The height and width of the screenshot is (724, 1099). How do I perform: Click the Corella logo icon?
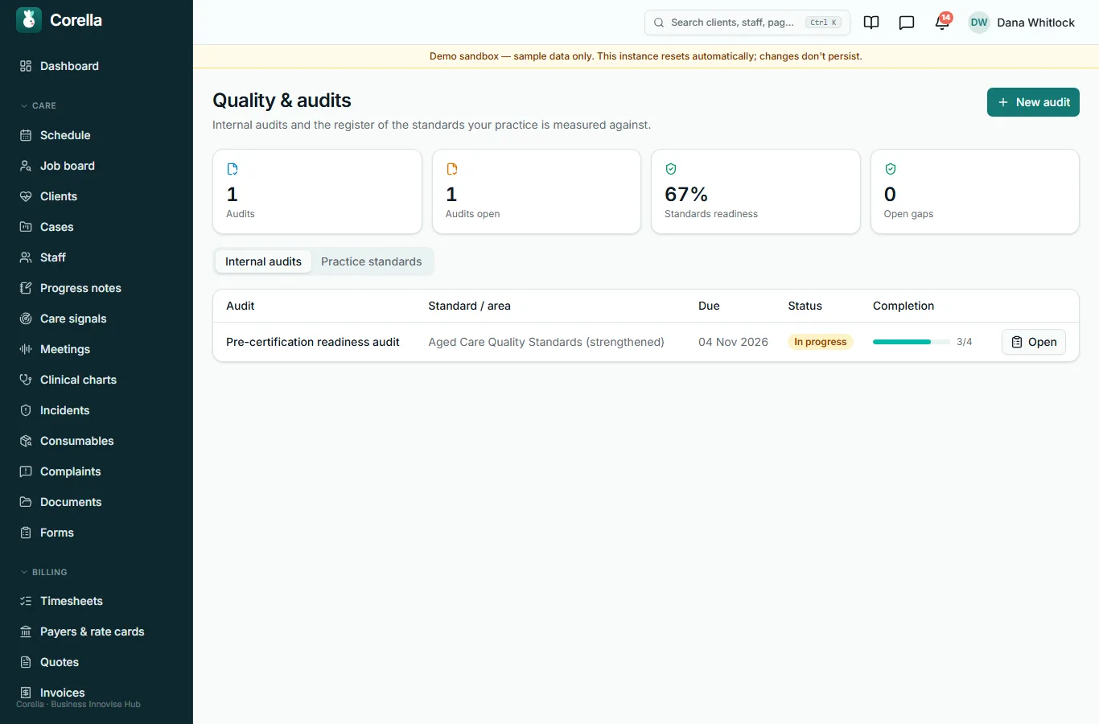[29, 20]
